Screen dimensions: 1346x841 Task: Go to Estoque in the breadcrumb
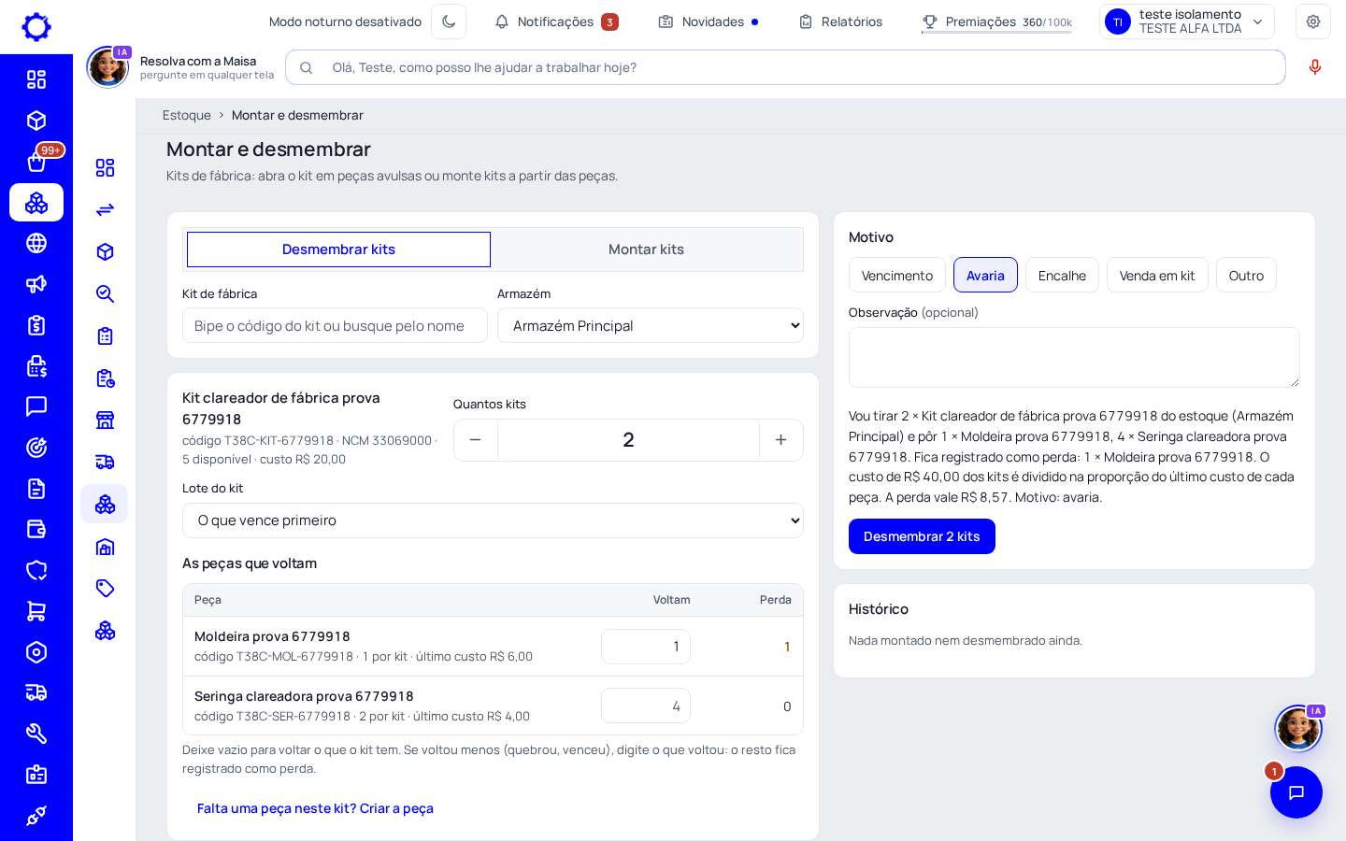coord(187,115)
